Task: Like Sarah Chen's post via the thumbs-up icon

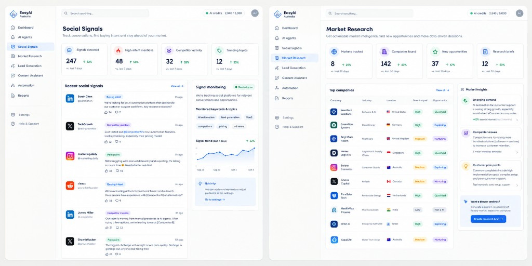Action: 106,112
